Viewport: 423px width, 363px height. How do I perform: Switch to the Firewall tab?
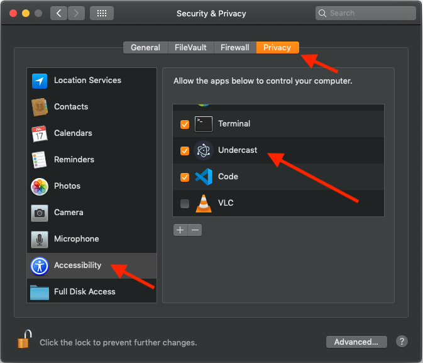pos(235,48)
